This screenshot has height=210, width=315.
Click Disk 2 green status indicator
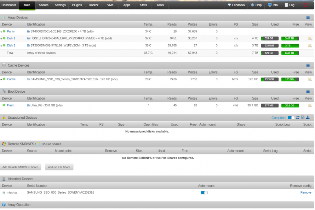(x=4, y=45)
